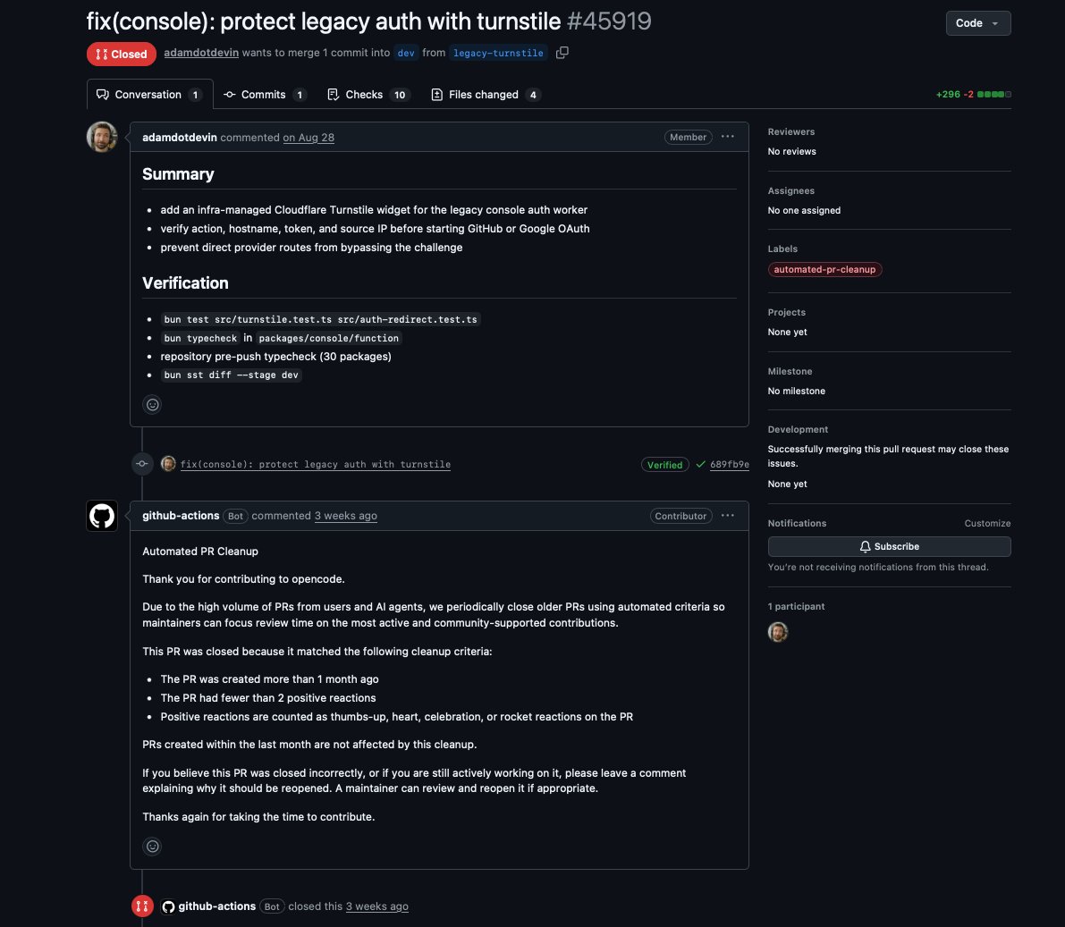The height and width of the screenshot is (927, 1065).
Task: Open the participant avatar in the sidebar
Action: 778,632
